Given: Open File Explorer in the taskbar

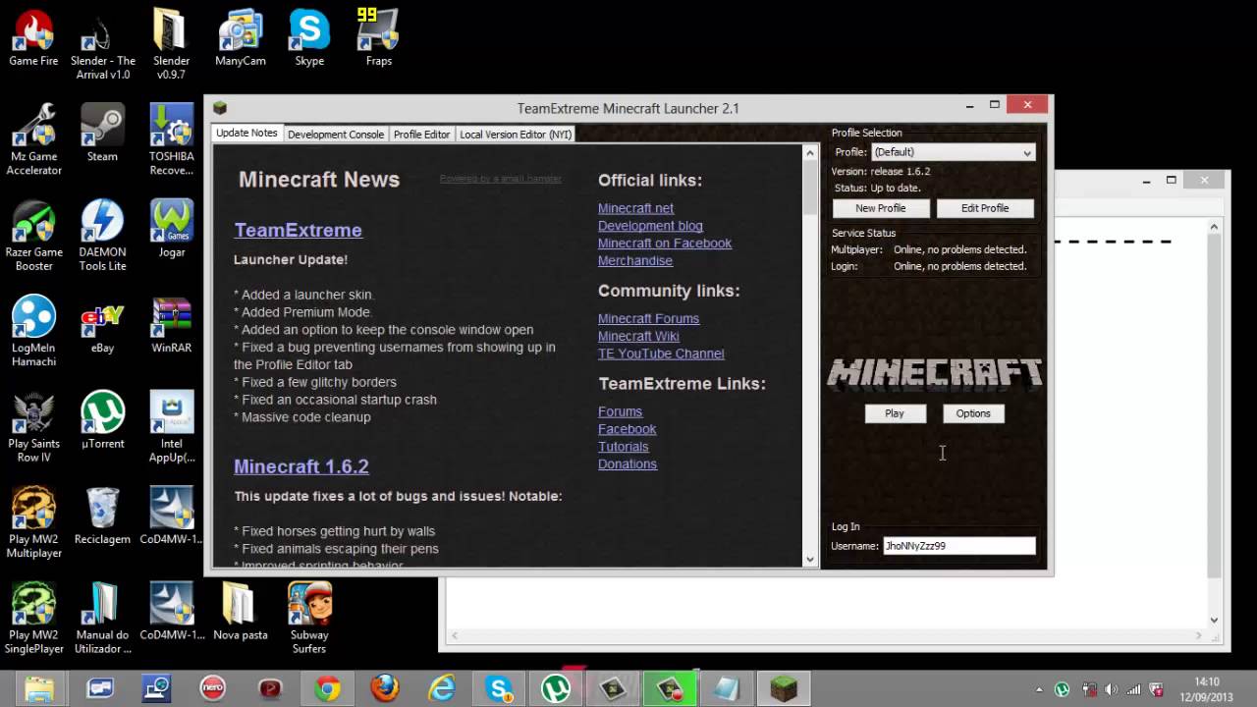Looking at the screenshot, I should [x=39, y=688].
